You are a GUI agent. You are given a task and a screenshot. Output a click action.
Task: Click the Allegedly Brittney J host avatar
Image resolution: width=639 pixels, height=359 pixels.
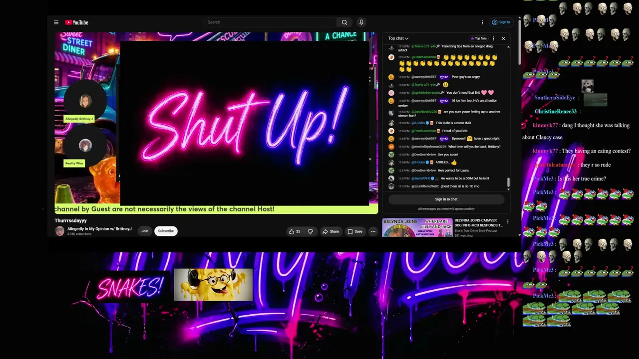85,101
